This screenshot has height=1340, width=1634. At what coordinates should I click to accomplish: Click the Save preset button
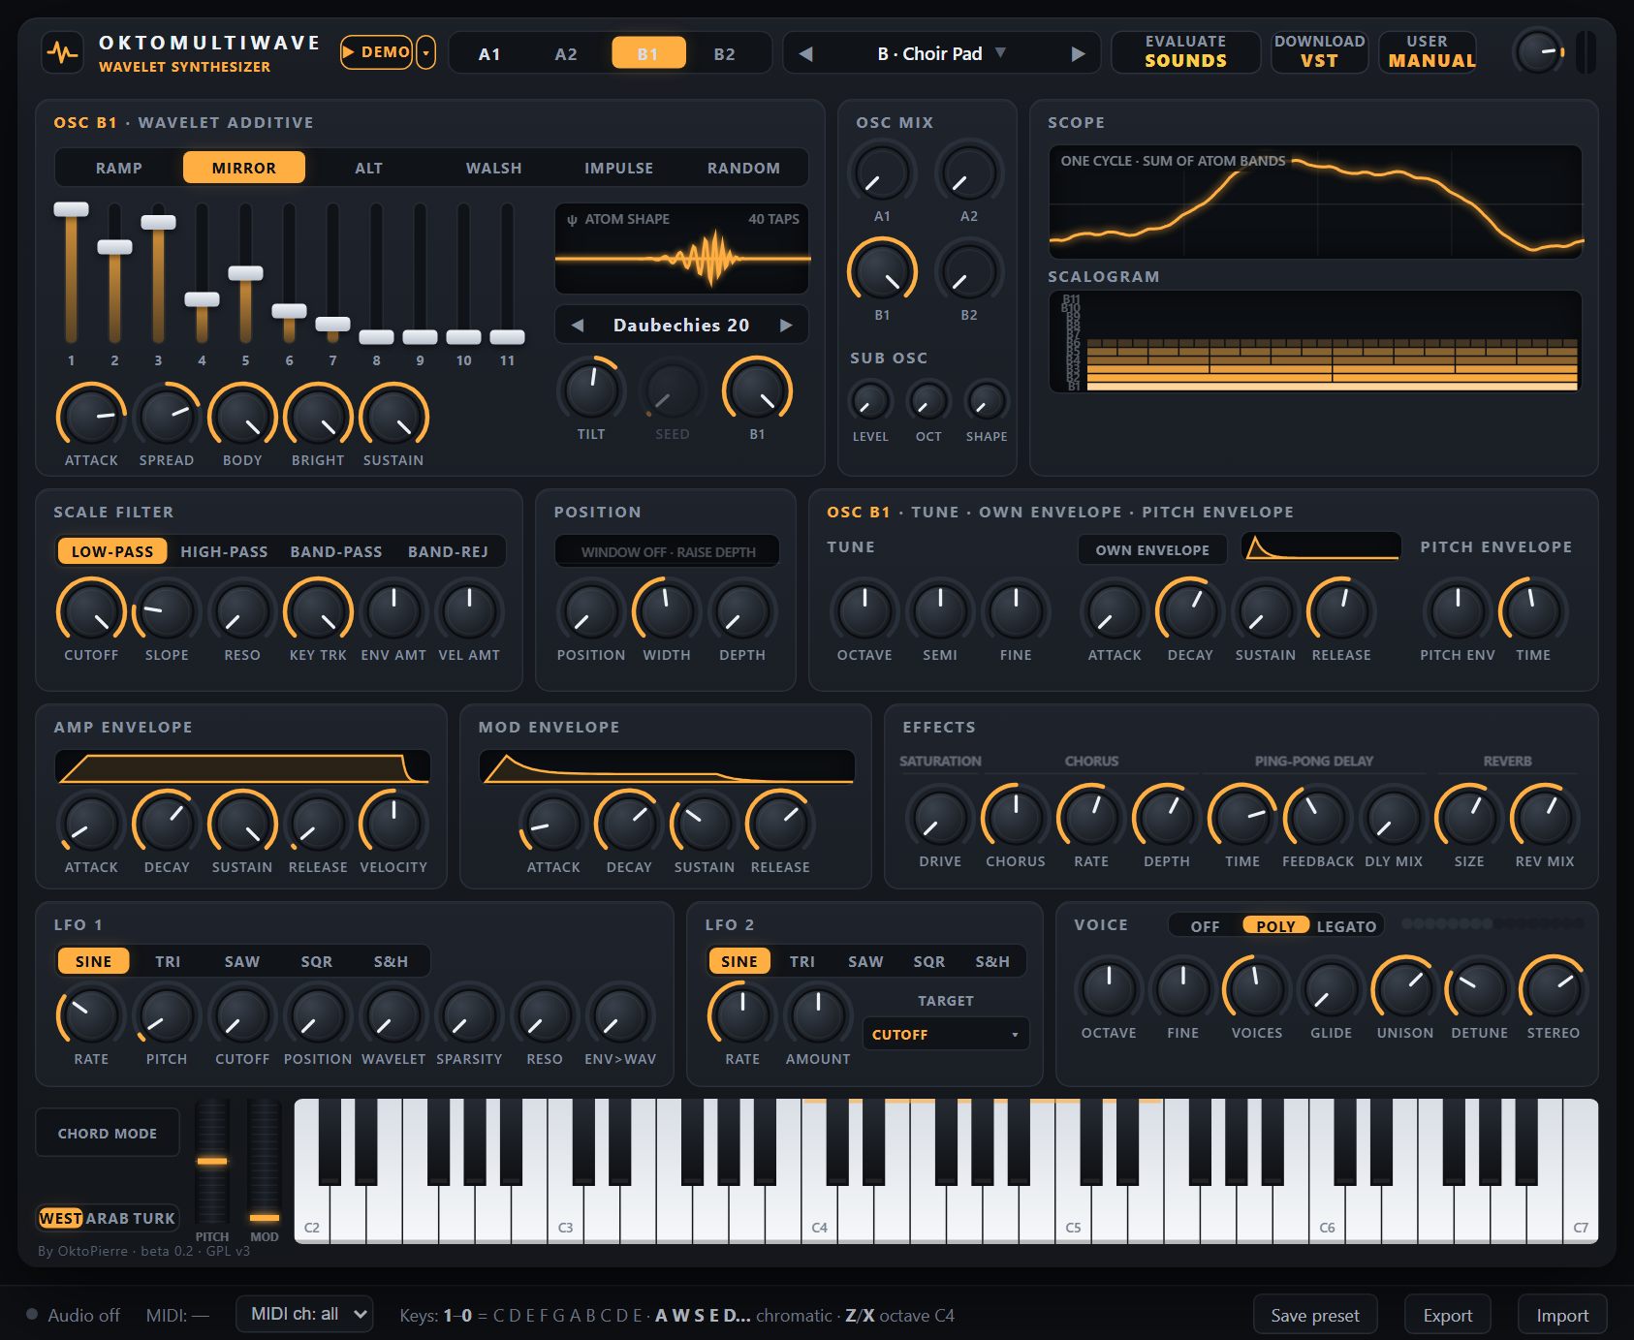[1315, 1315]
